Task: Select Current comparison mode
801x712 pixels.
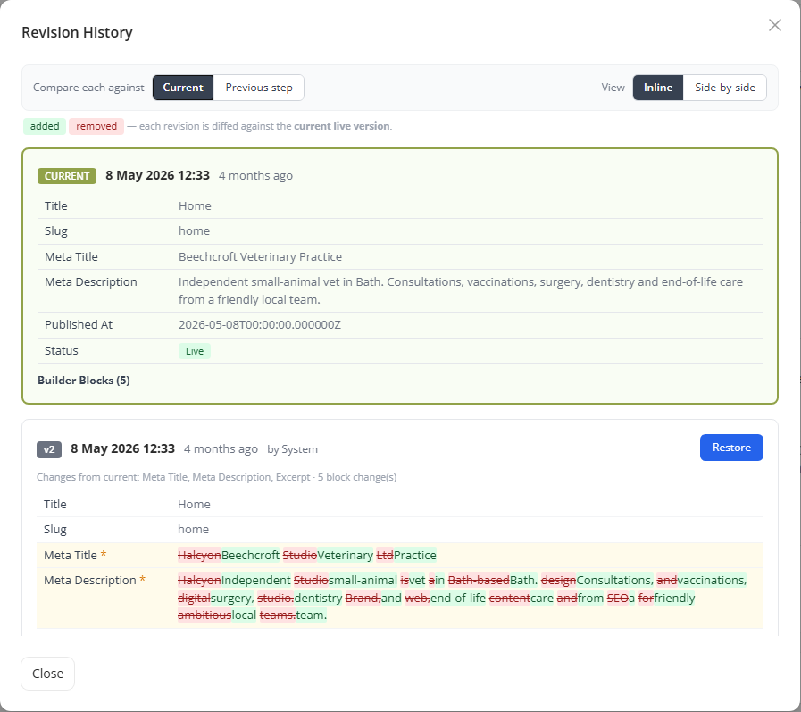Action: (183, 88)
